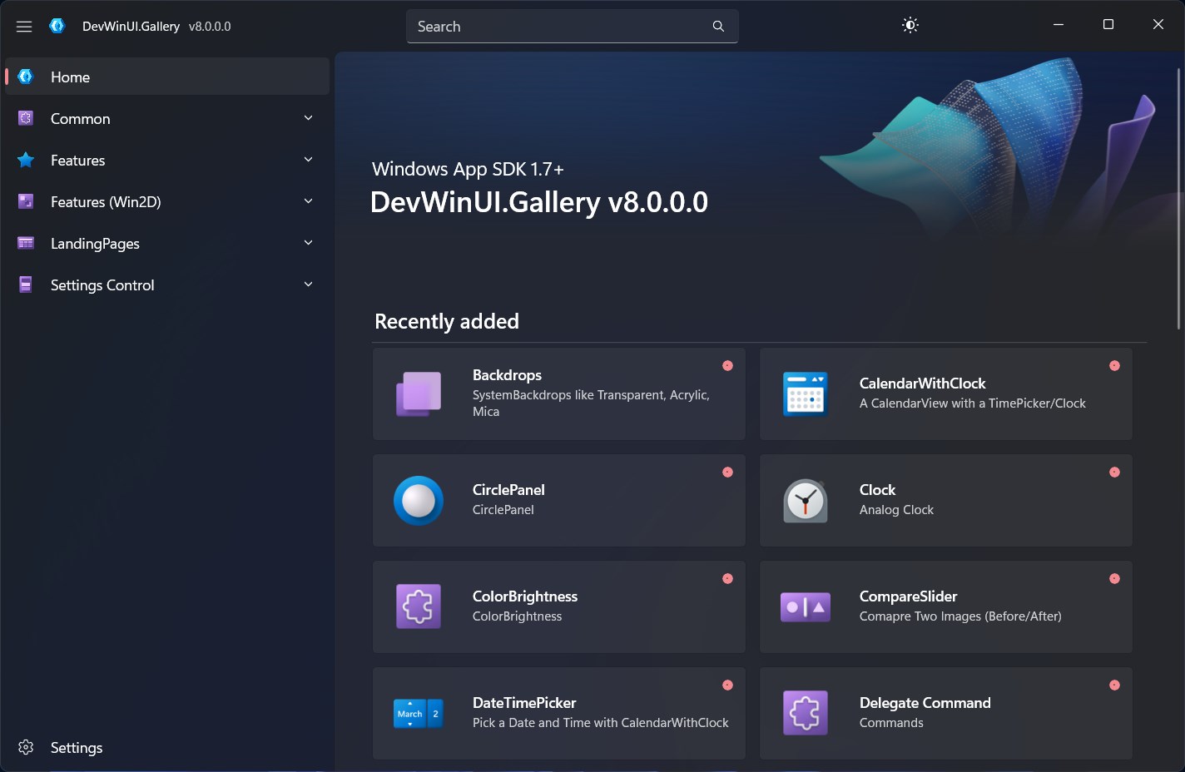Click the Settings gear icon

pyautogui.click(x=26, y=747)
